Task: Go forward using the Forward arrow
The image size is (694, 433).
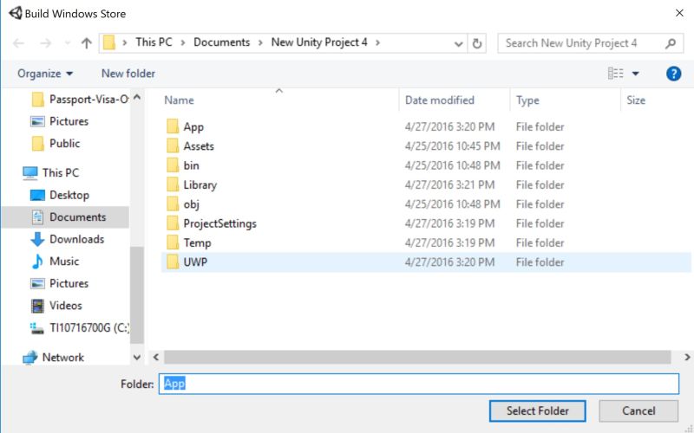Action: (46, 42)
